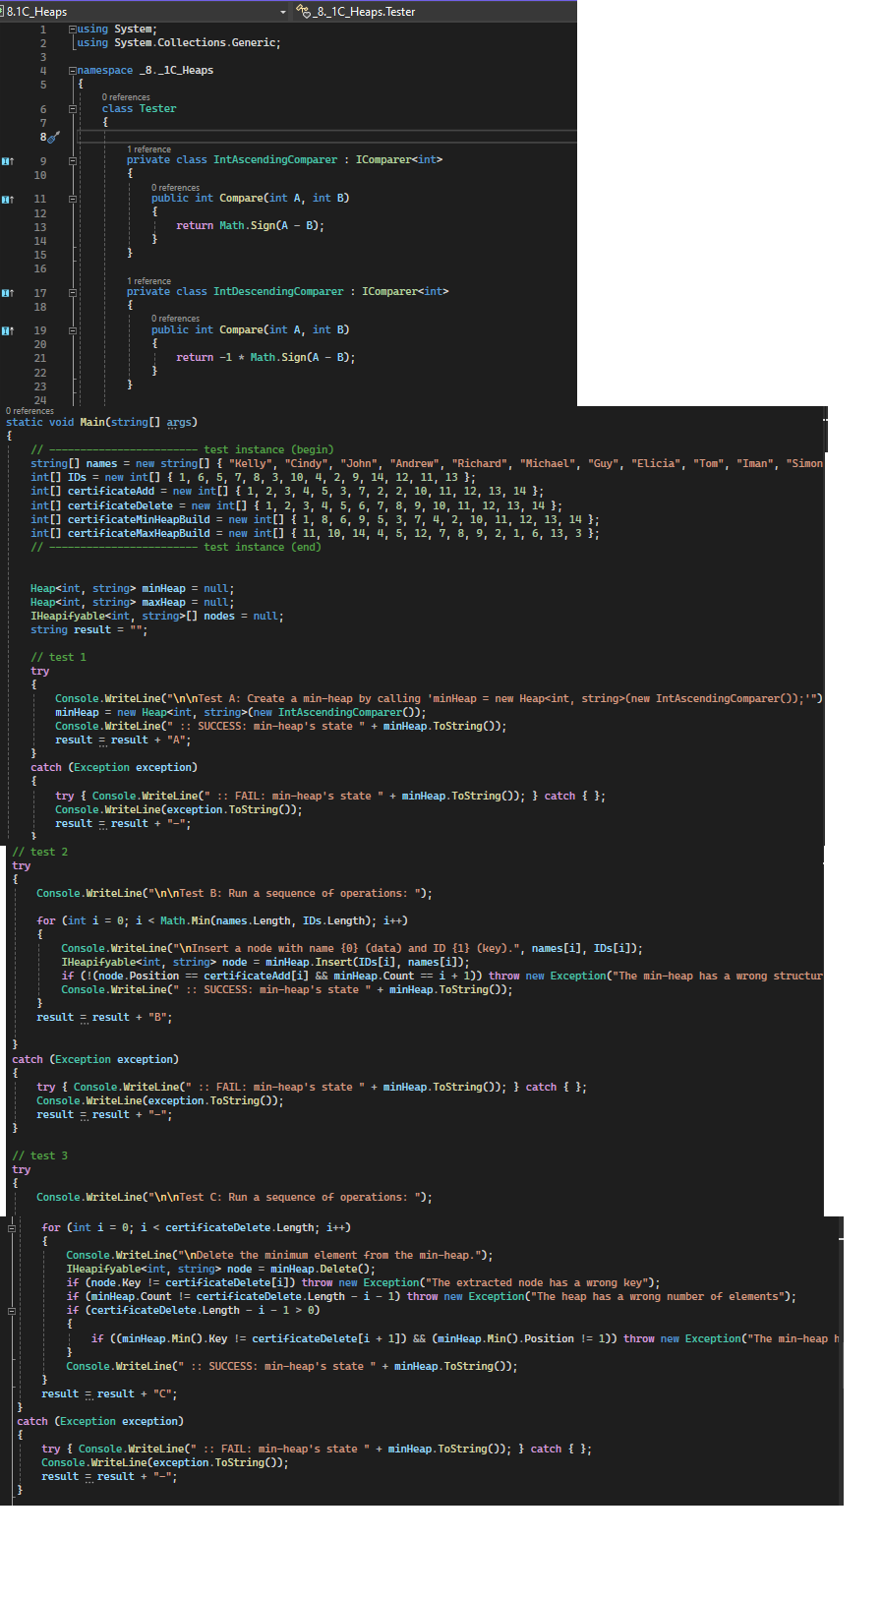
Task: Open '0 references' CodeLens above static void Main
Action: pos(29,411)
